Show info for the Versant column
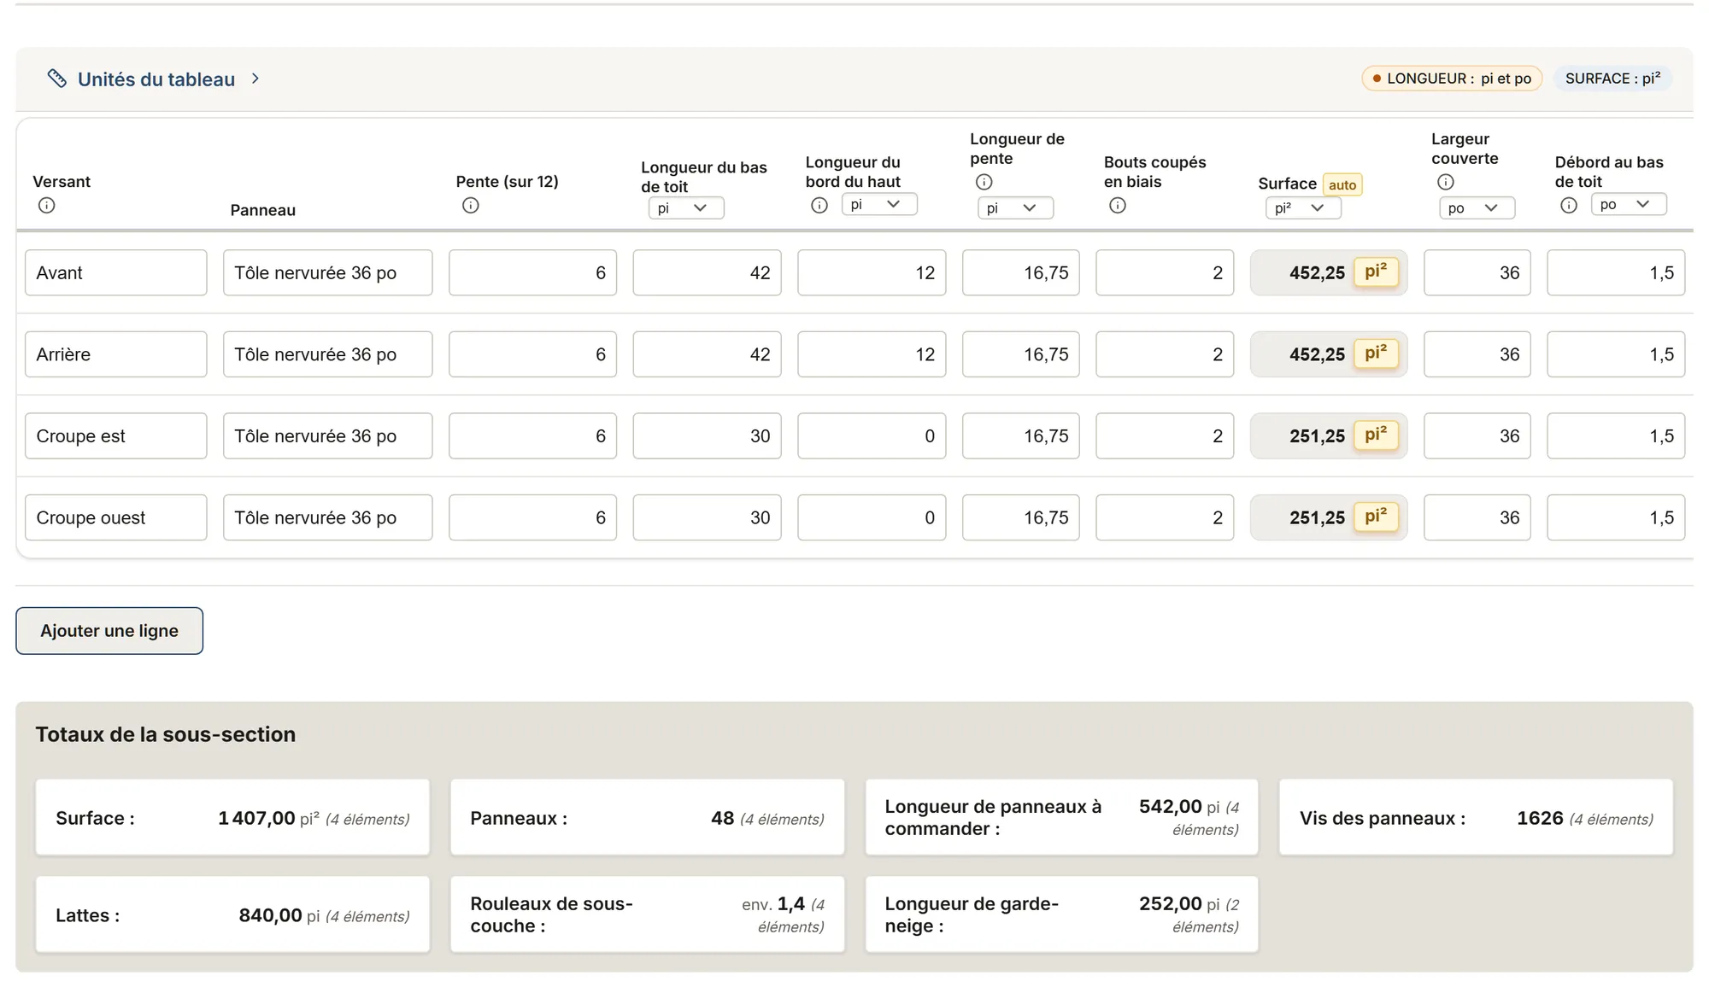Viewport: 1709px width, 987px height. 47,205
